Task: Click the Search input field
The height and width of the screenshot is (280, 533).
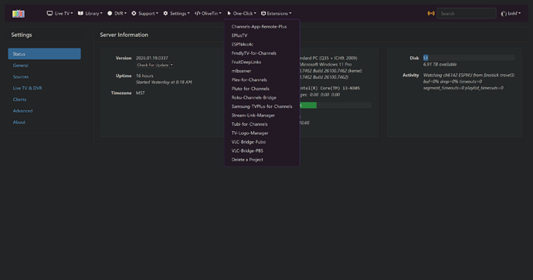Action: pyautogui.click(x=467, y=14)
